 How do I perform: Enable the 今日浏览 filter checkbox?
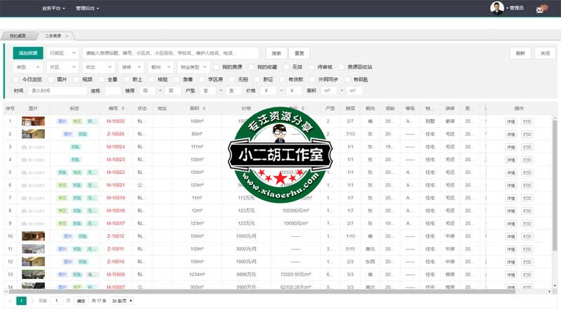[x=18, y=79]
